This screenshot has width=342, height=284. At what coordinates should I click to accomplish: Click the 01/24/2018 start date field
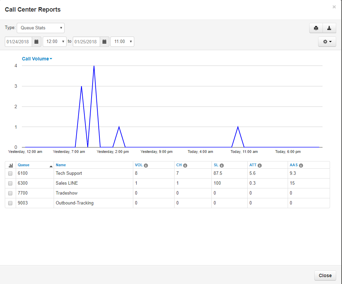[18, 42]
